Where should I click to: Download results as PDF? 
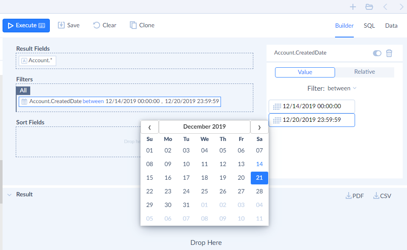point(355,195)
